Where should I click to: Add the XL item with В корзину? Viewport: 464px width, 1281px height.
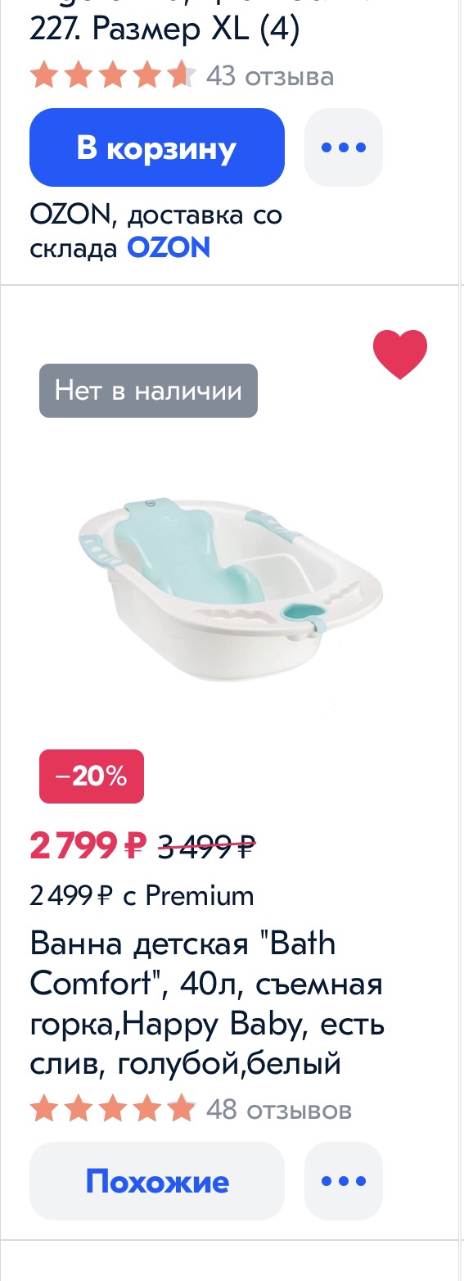pos(157,147)
